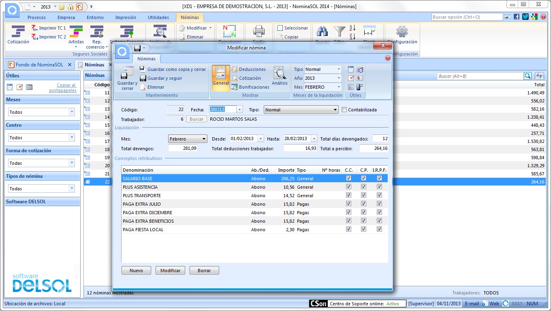Click the Nuevo button
The width and height of the screenshot is (551, 311).
(x=136, y=271)
